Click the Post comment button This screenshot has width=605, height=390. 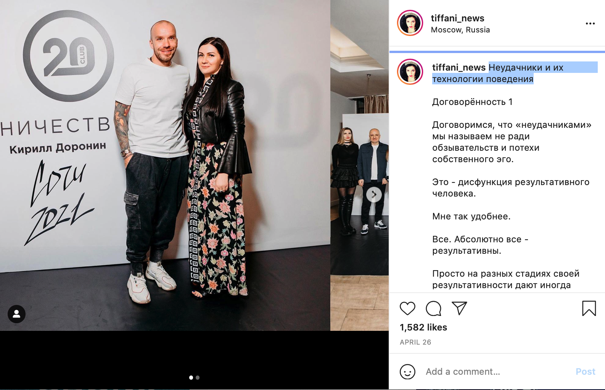coord(585,372)
